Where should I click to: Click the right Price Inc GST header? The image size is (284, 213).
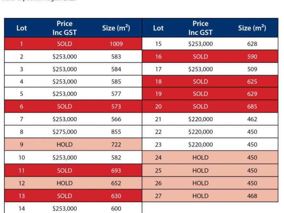tap(200, 28)
